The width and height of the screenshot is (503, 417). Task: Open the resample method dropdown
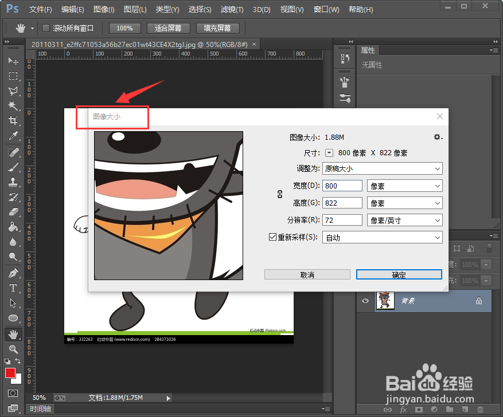[x=383, y=237]
